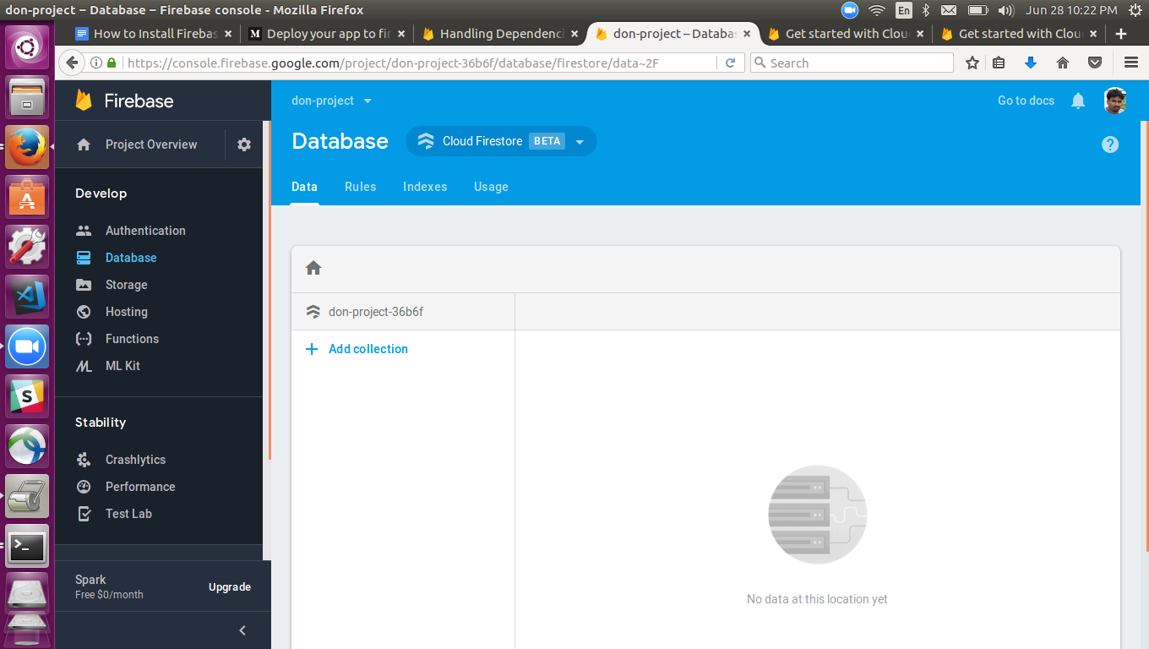Screen dimensions: 1149x649
Task: Open Terminal from the launcher
Action: coord(27,547)
